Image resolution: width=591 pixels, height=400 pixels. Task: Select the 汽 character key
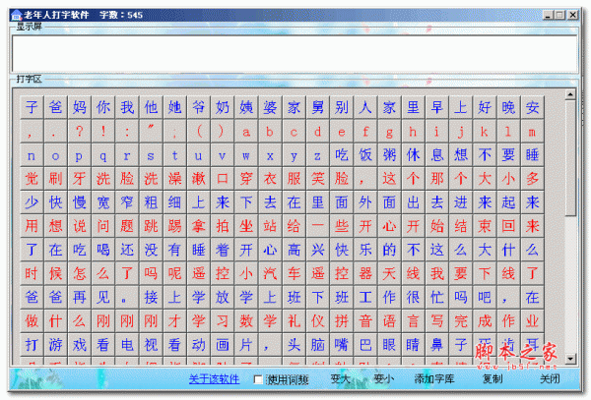(x=270, y=273)
